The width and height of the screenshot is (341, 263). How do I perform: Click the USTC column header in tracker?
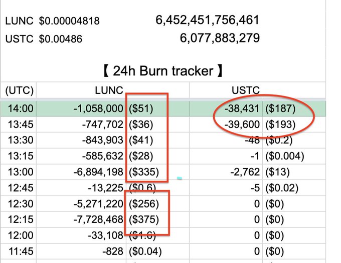(x=246, y=90)
